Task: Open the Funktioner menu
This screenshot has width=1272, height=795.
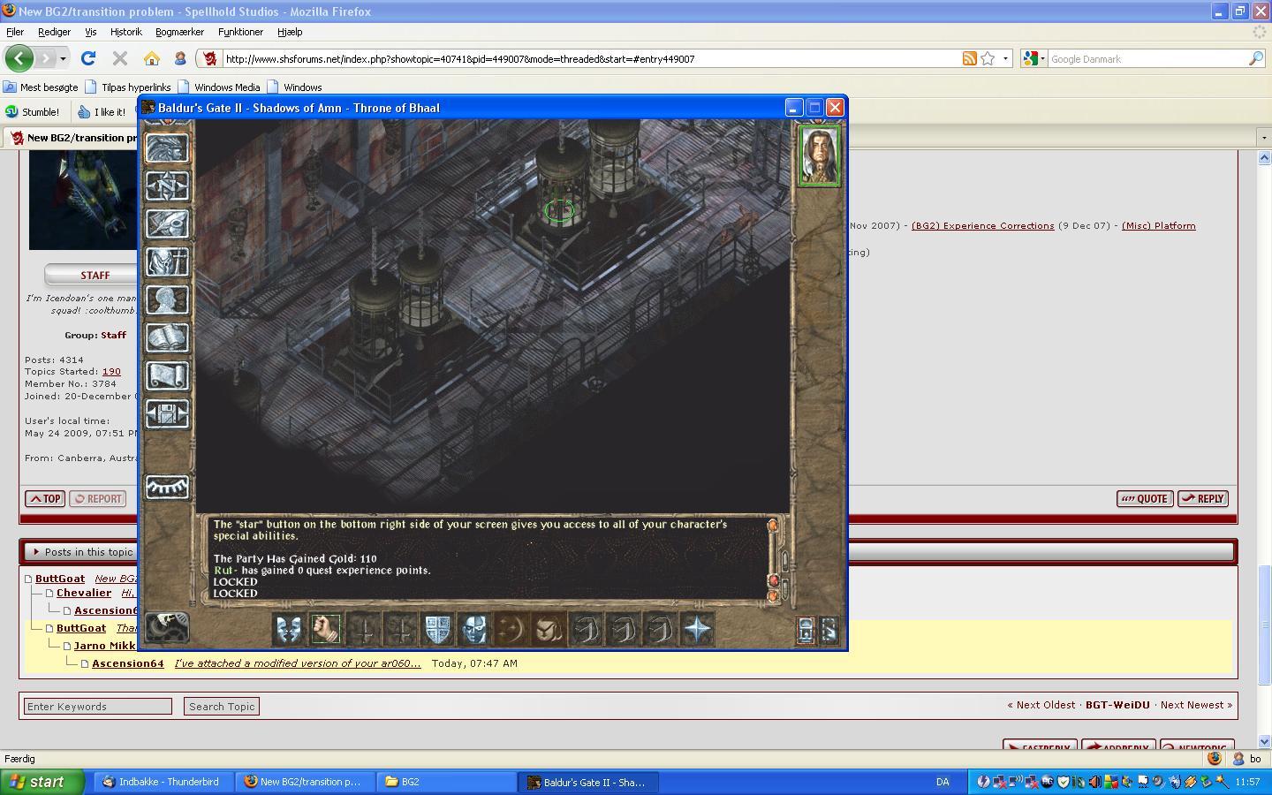Action: click(240, 32)
